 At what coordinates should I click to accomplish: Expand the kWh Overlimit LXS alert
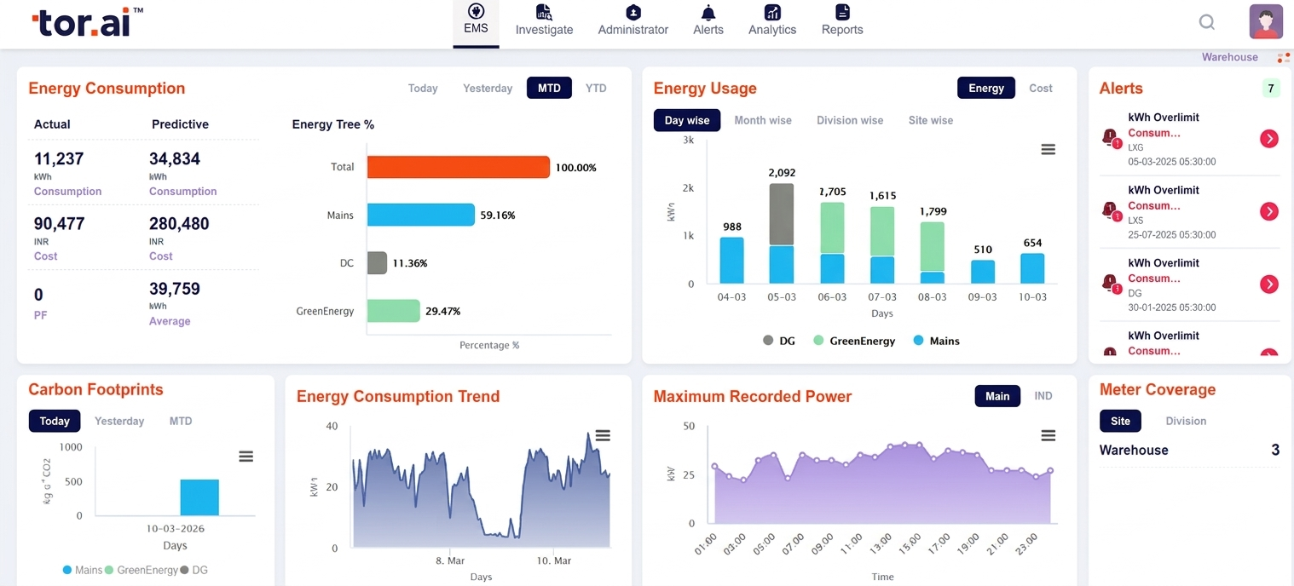[1268, 211]
